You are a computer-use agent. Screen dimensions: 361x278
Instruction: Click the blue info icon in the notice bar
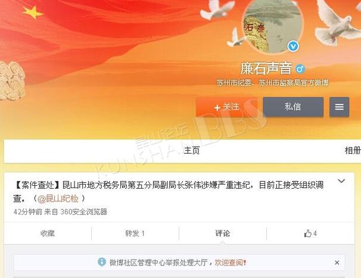pos(102,262)
